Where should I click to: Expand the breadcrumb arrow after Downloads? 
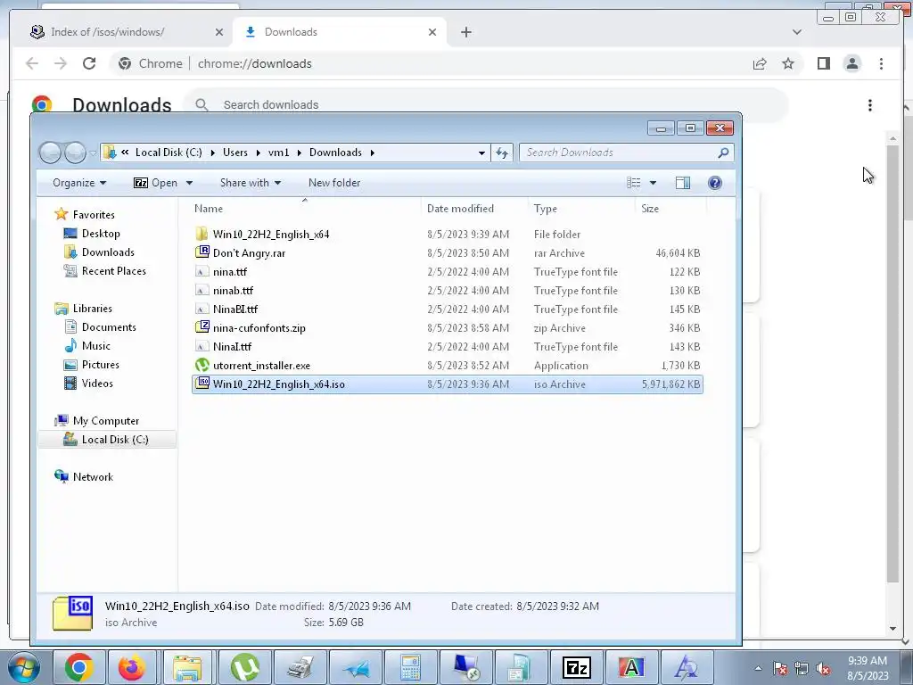click(372, 153)
